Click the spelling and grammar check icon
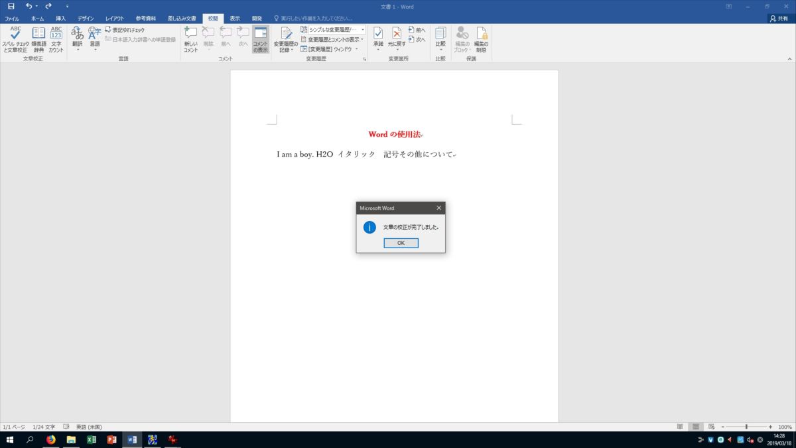 15,39
